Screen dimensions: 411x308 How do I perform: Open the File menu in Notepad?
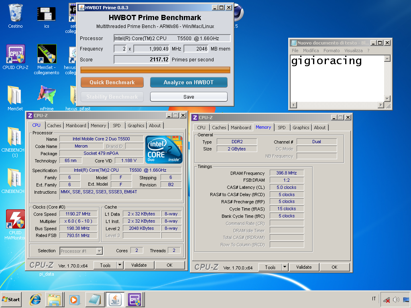[295, 51]
